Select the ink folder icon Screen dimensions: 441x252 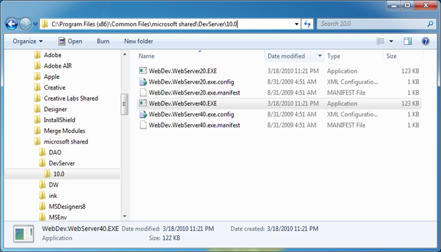[42, 196]
